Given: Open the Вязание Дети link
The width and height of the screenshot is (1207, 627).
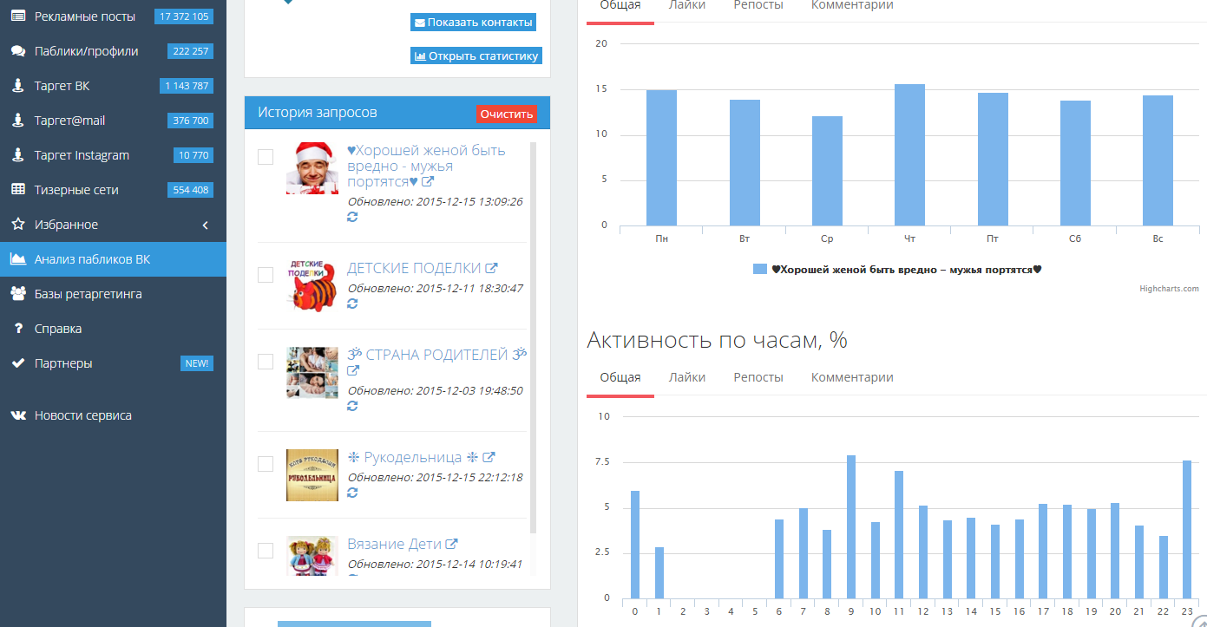Looking at the screenshot, I should point(394,545).
